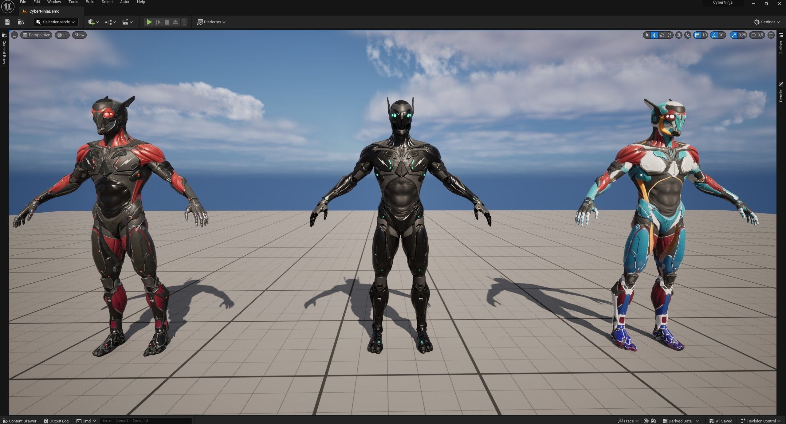Open the Cmd console type dropdown
786x424 pixels.
pyautogui.click(x=86, y=421)
